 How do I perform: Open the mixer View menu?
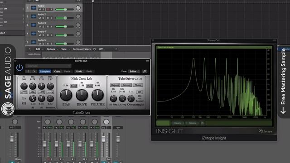(x=64, y=49)
